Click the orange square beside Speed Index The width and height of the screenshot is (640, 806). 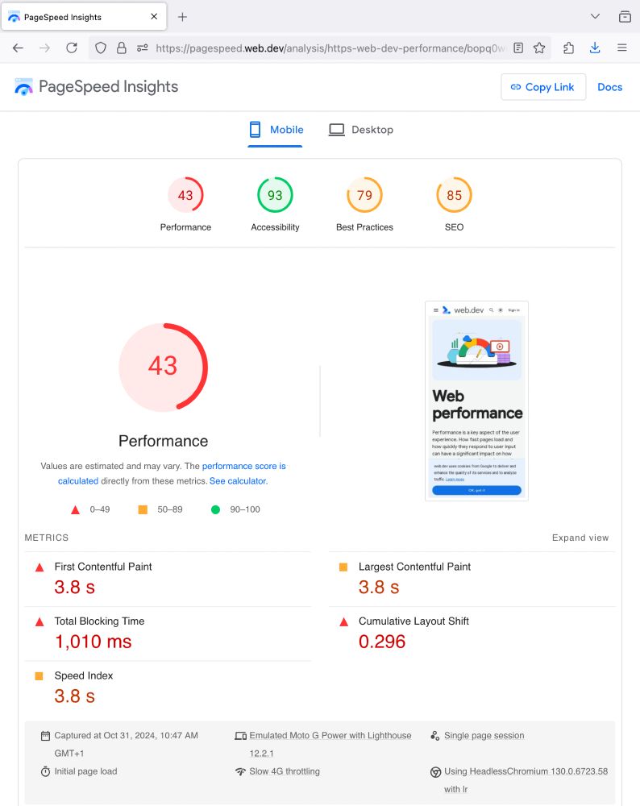pos(39,676)
